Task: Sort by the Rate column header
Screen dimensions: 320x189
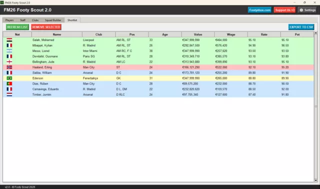Action: (x=264, y=34)
